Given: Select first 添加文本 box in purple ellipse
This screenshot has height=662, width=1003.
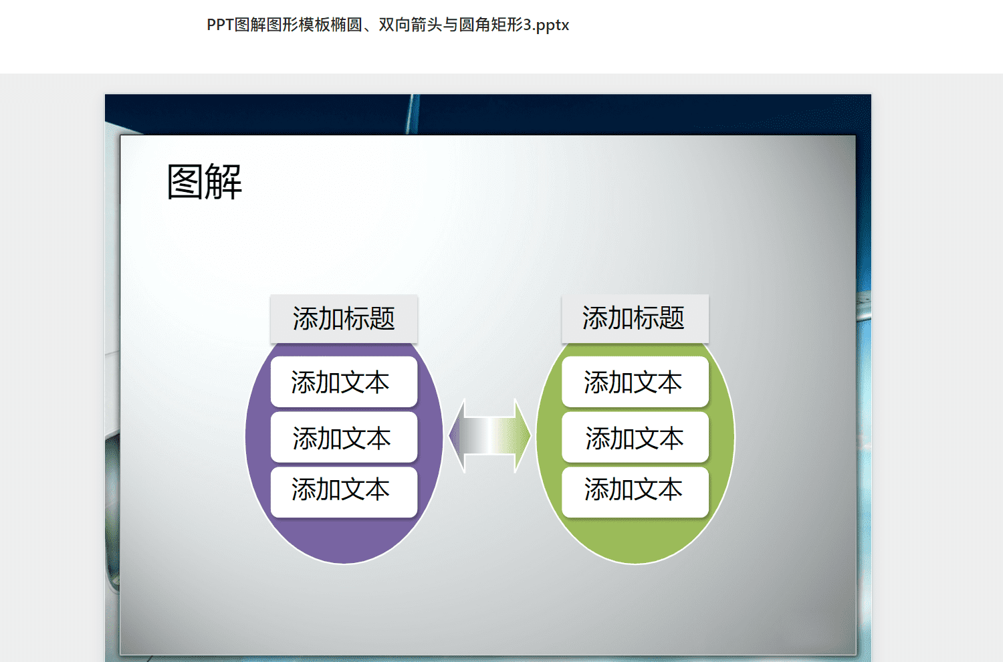Looking at the screenshot, I should [x=344, y=382].
